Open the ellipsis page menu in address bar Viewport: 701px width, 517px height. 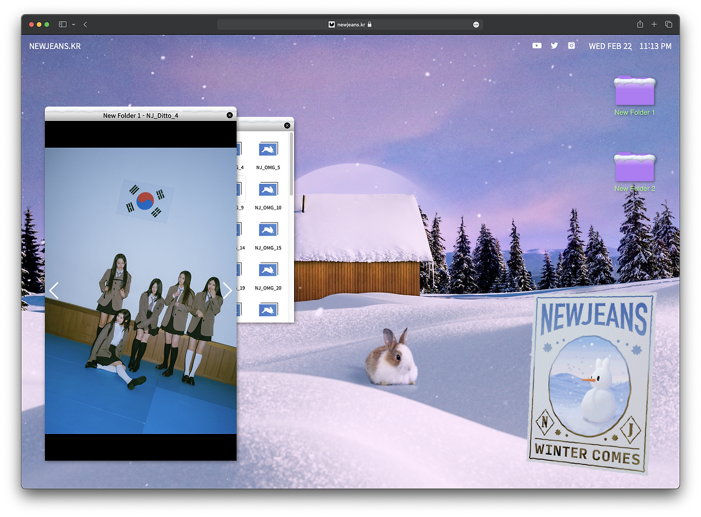pos(476,25)
